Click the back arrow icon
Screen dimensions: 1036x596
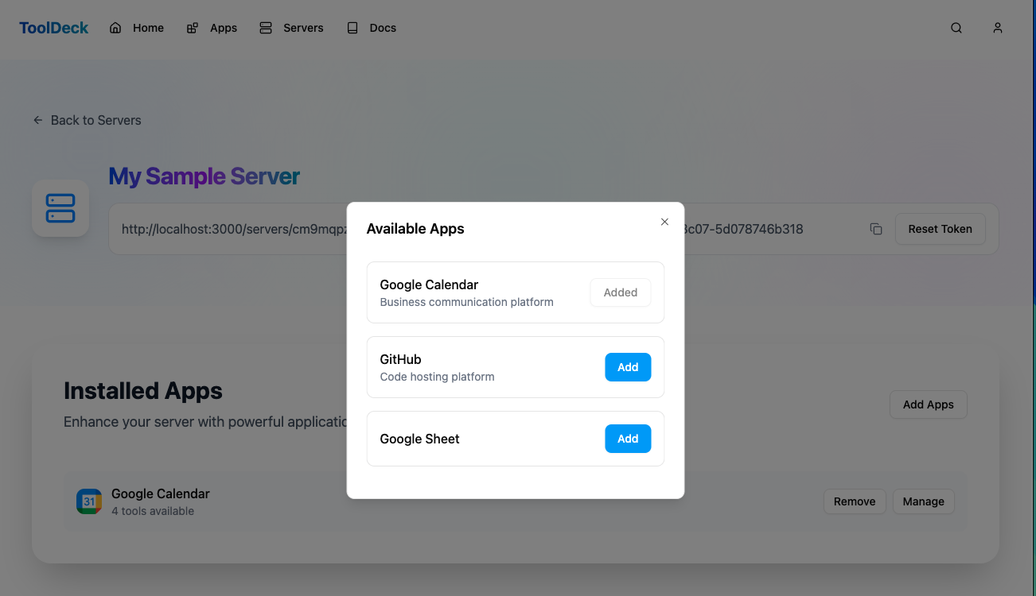37,120
